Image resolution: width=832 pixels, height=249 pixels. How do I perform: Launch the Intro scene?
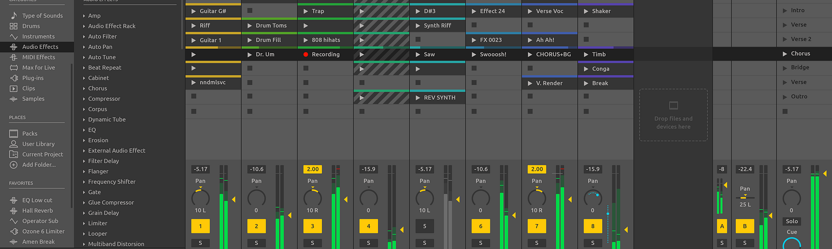(x=785, y=10)
